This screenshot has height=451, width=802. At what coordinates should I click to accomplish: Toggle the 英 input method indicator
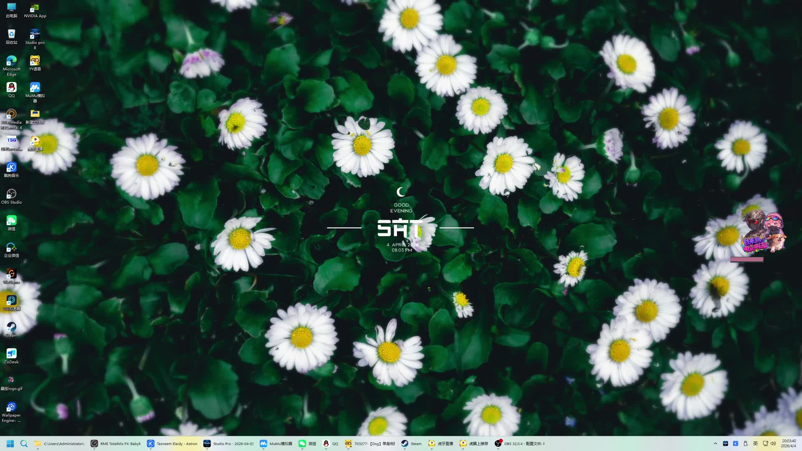click(755, 443)
